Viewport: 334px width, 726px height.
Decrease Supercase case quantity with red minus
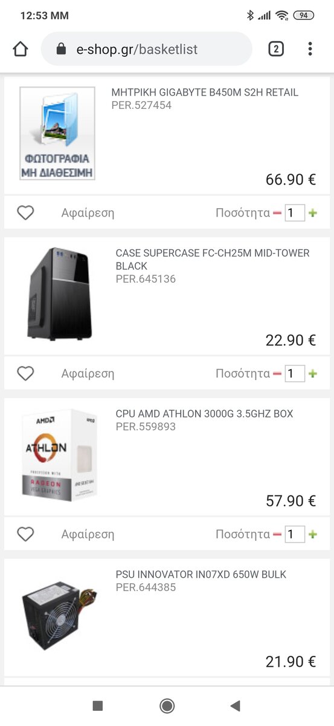(277, 374)
